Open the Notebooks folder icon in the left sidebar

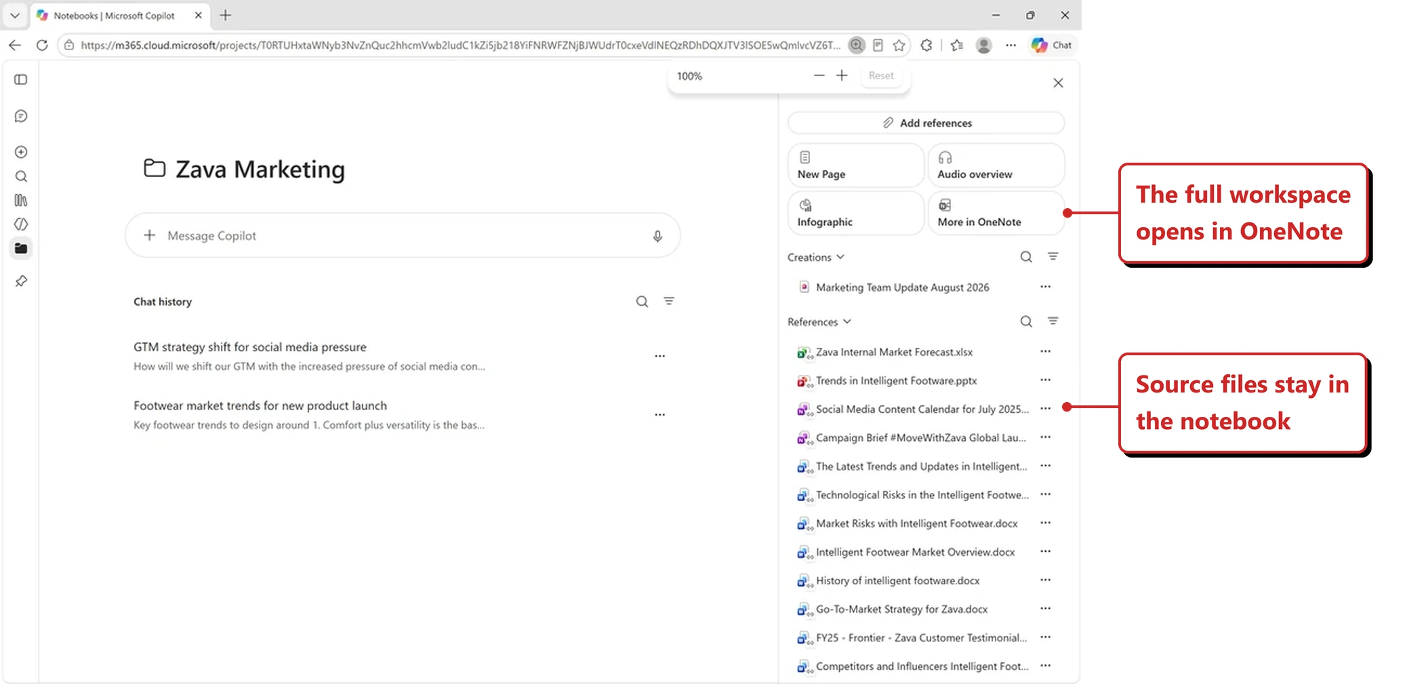coord(21,248)
